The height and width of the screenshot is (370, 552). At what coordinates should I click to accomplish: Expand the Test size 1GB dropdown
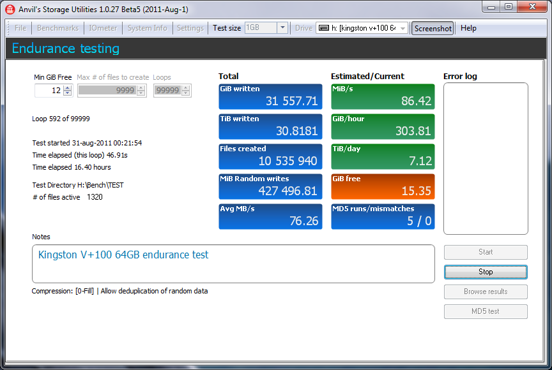click(x=282, y=28)
